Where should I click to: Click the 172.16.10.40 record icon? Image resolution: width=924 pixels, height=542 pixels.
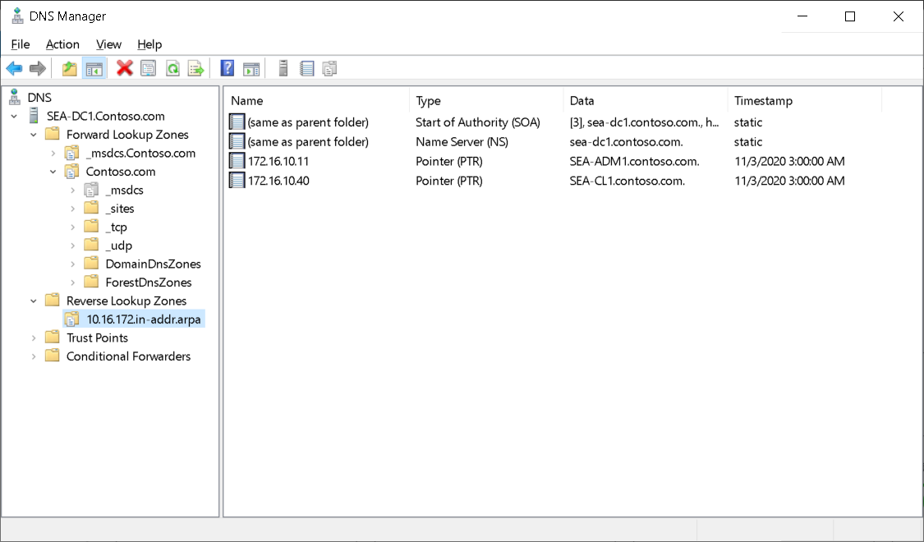[x=237, y=181]
